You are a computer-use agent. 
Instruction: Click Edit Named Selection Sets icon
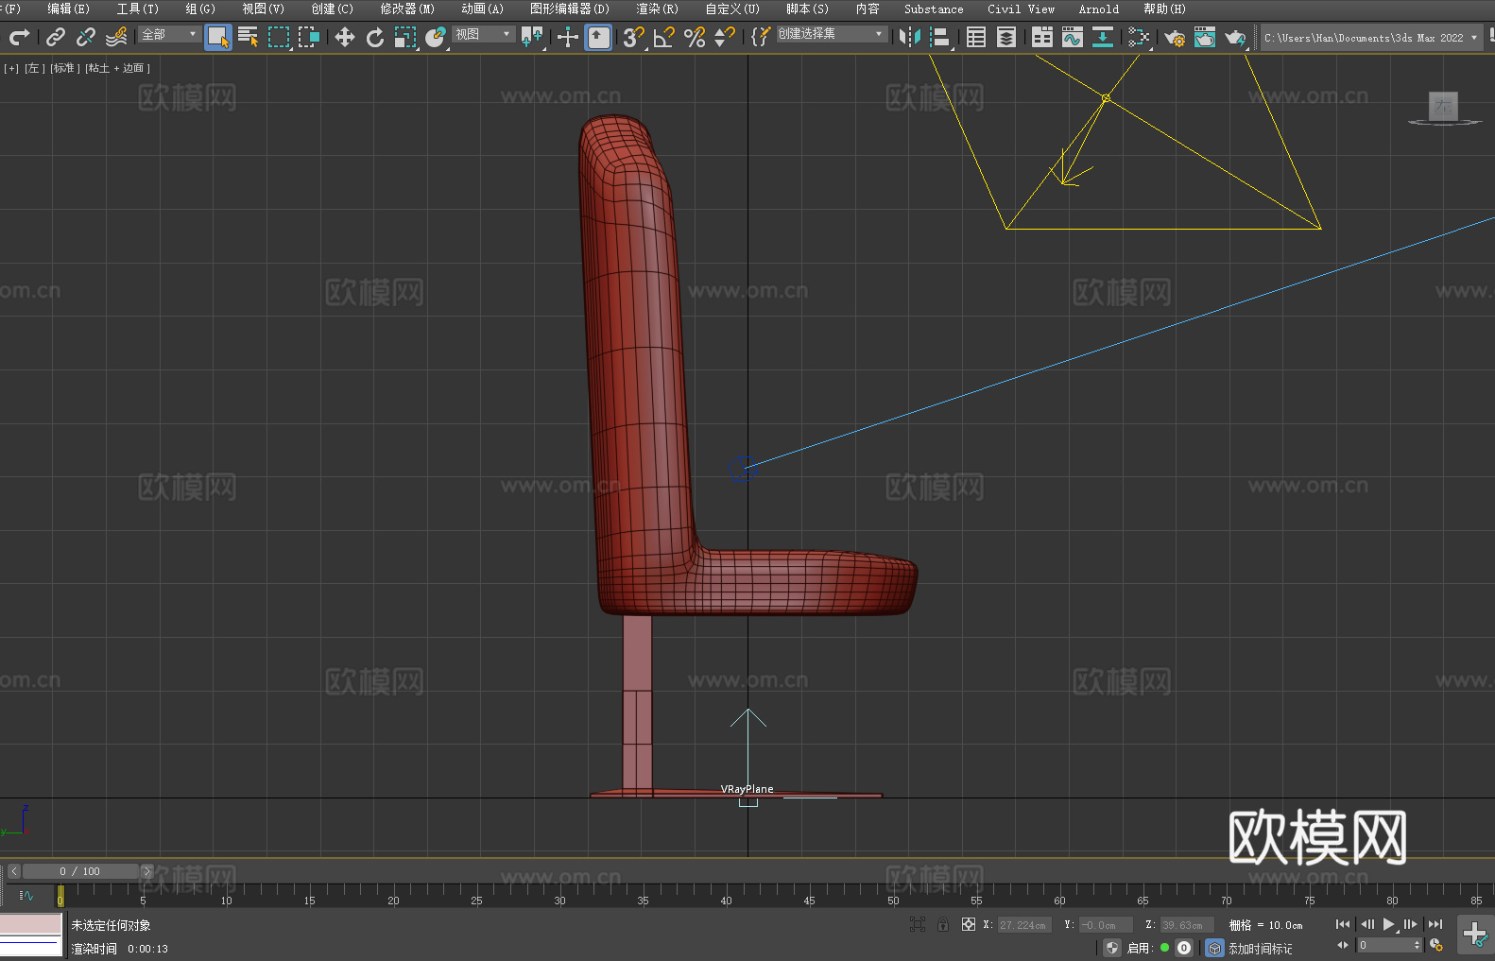pyautogui.click(x=761, y=37)
